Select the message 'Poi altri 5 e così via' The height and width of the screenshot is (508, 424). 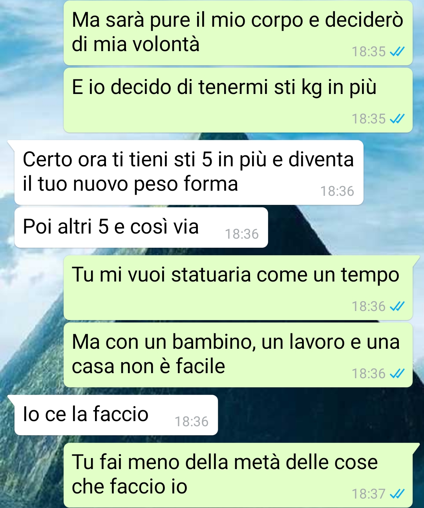141,227
